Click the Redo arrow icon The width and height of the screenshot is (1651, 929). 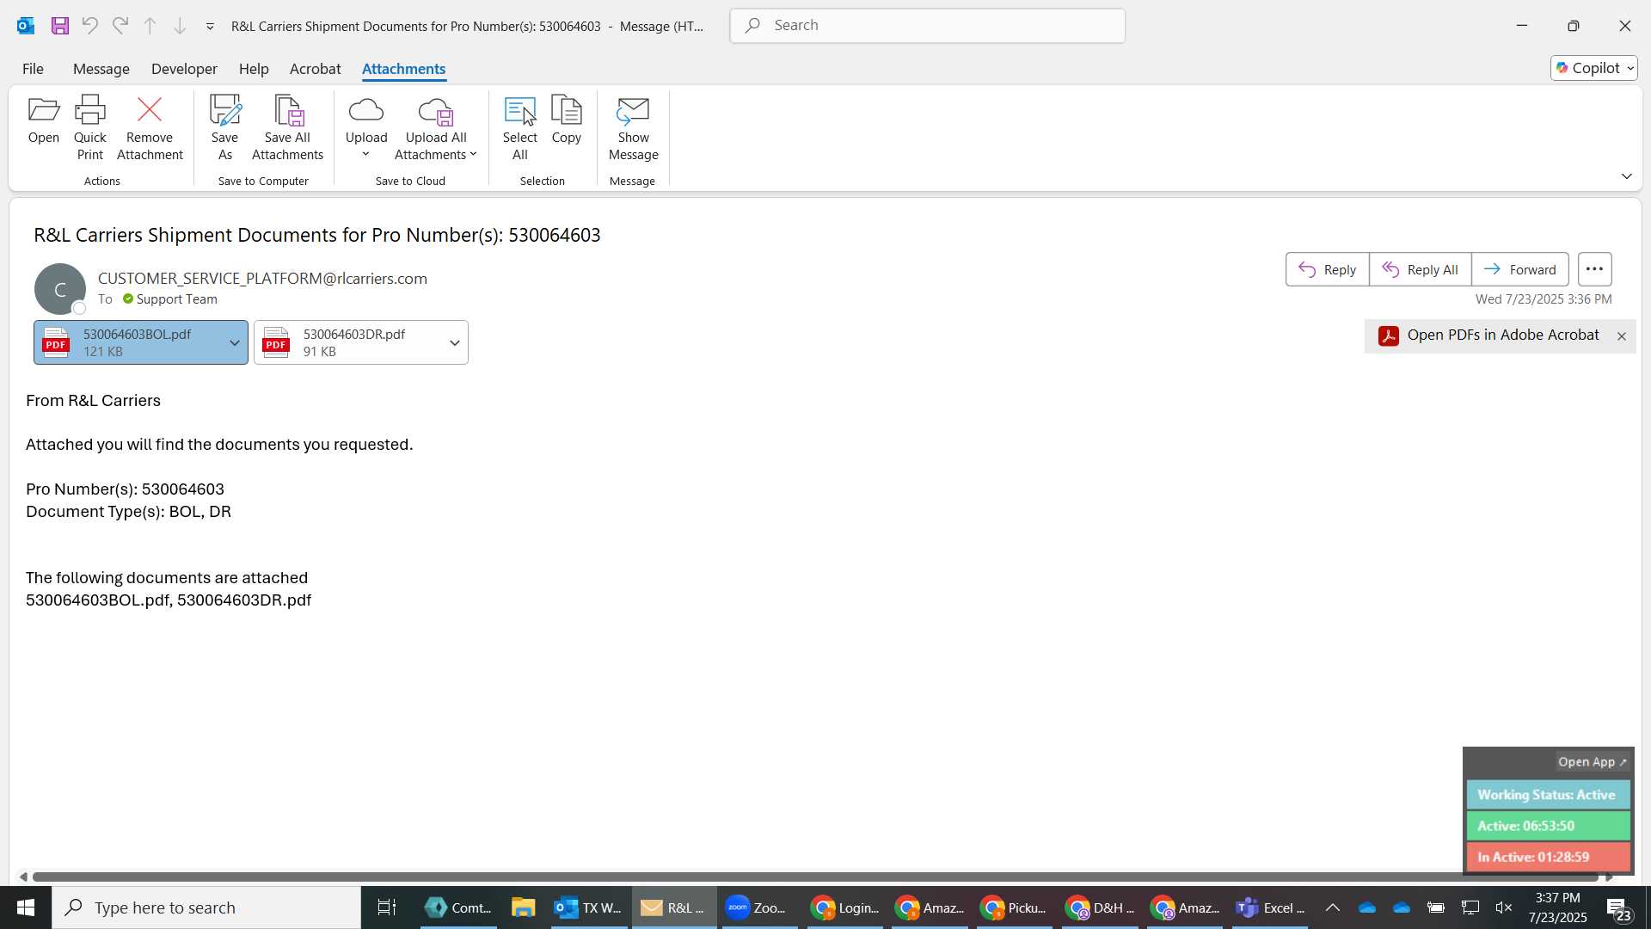pos(120,26)
